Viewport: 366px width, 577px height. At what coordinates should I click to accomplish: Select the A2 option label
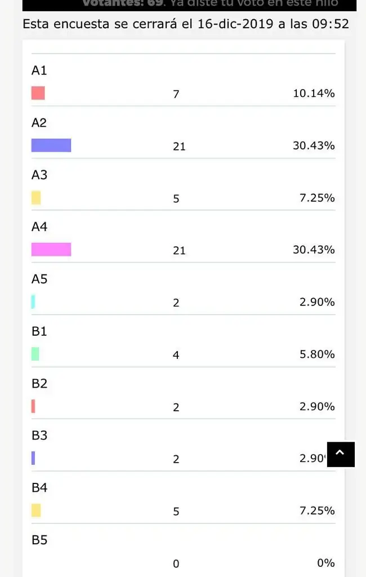pos(39,122)
